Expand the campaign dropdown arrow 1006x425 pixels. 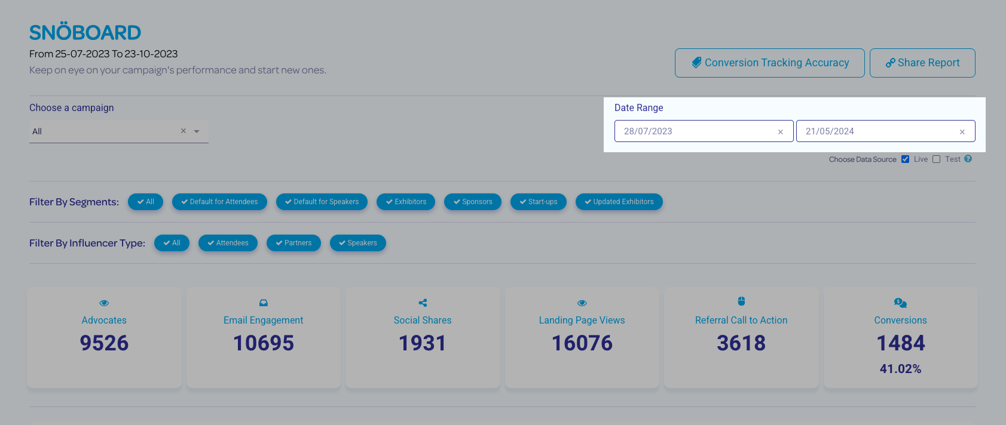tap(197, 131)
